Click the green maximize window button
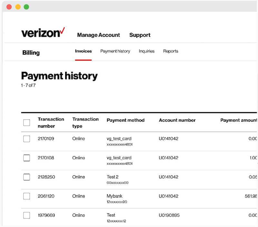This screenshot has height=227, width=258. pos(26,7)
